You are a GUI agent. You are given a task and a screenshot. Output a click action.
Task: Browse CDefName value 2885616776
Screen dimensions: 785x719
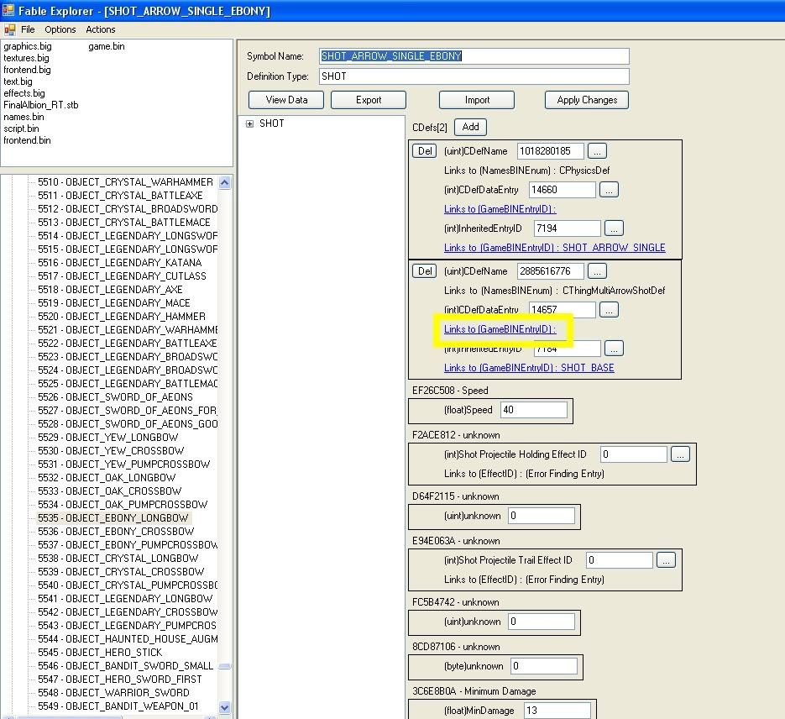(597, 270)
